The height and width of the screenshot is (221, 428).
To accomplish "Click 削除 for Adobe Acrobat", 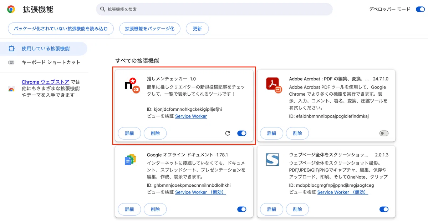I will 297,134.
